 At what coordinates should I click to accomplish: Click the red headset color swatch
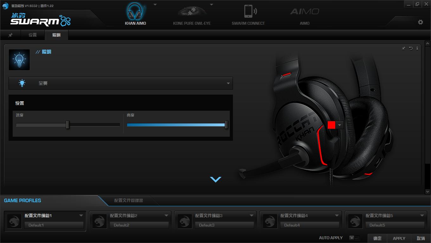click(x=331, y=125)
